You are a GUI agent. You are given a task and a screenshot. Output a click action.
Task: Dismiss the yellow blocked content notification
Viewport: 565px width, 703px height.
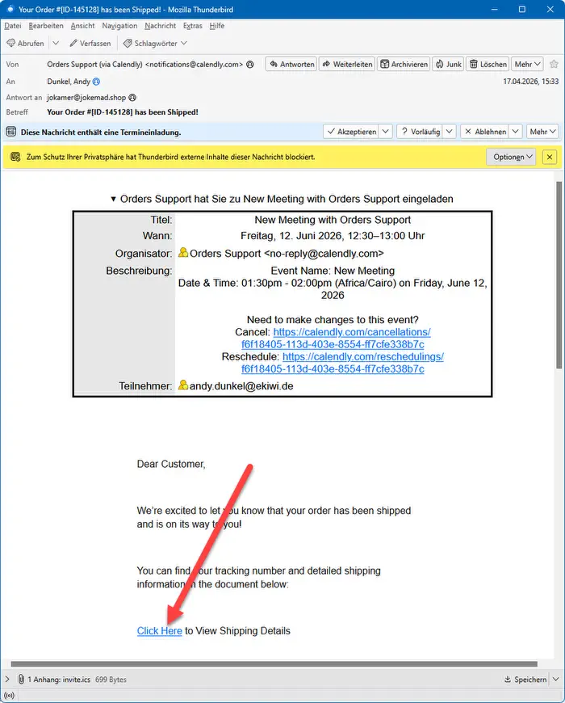pos(550,157)
